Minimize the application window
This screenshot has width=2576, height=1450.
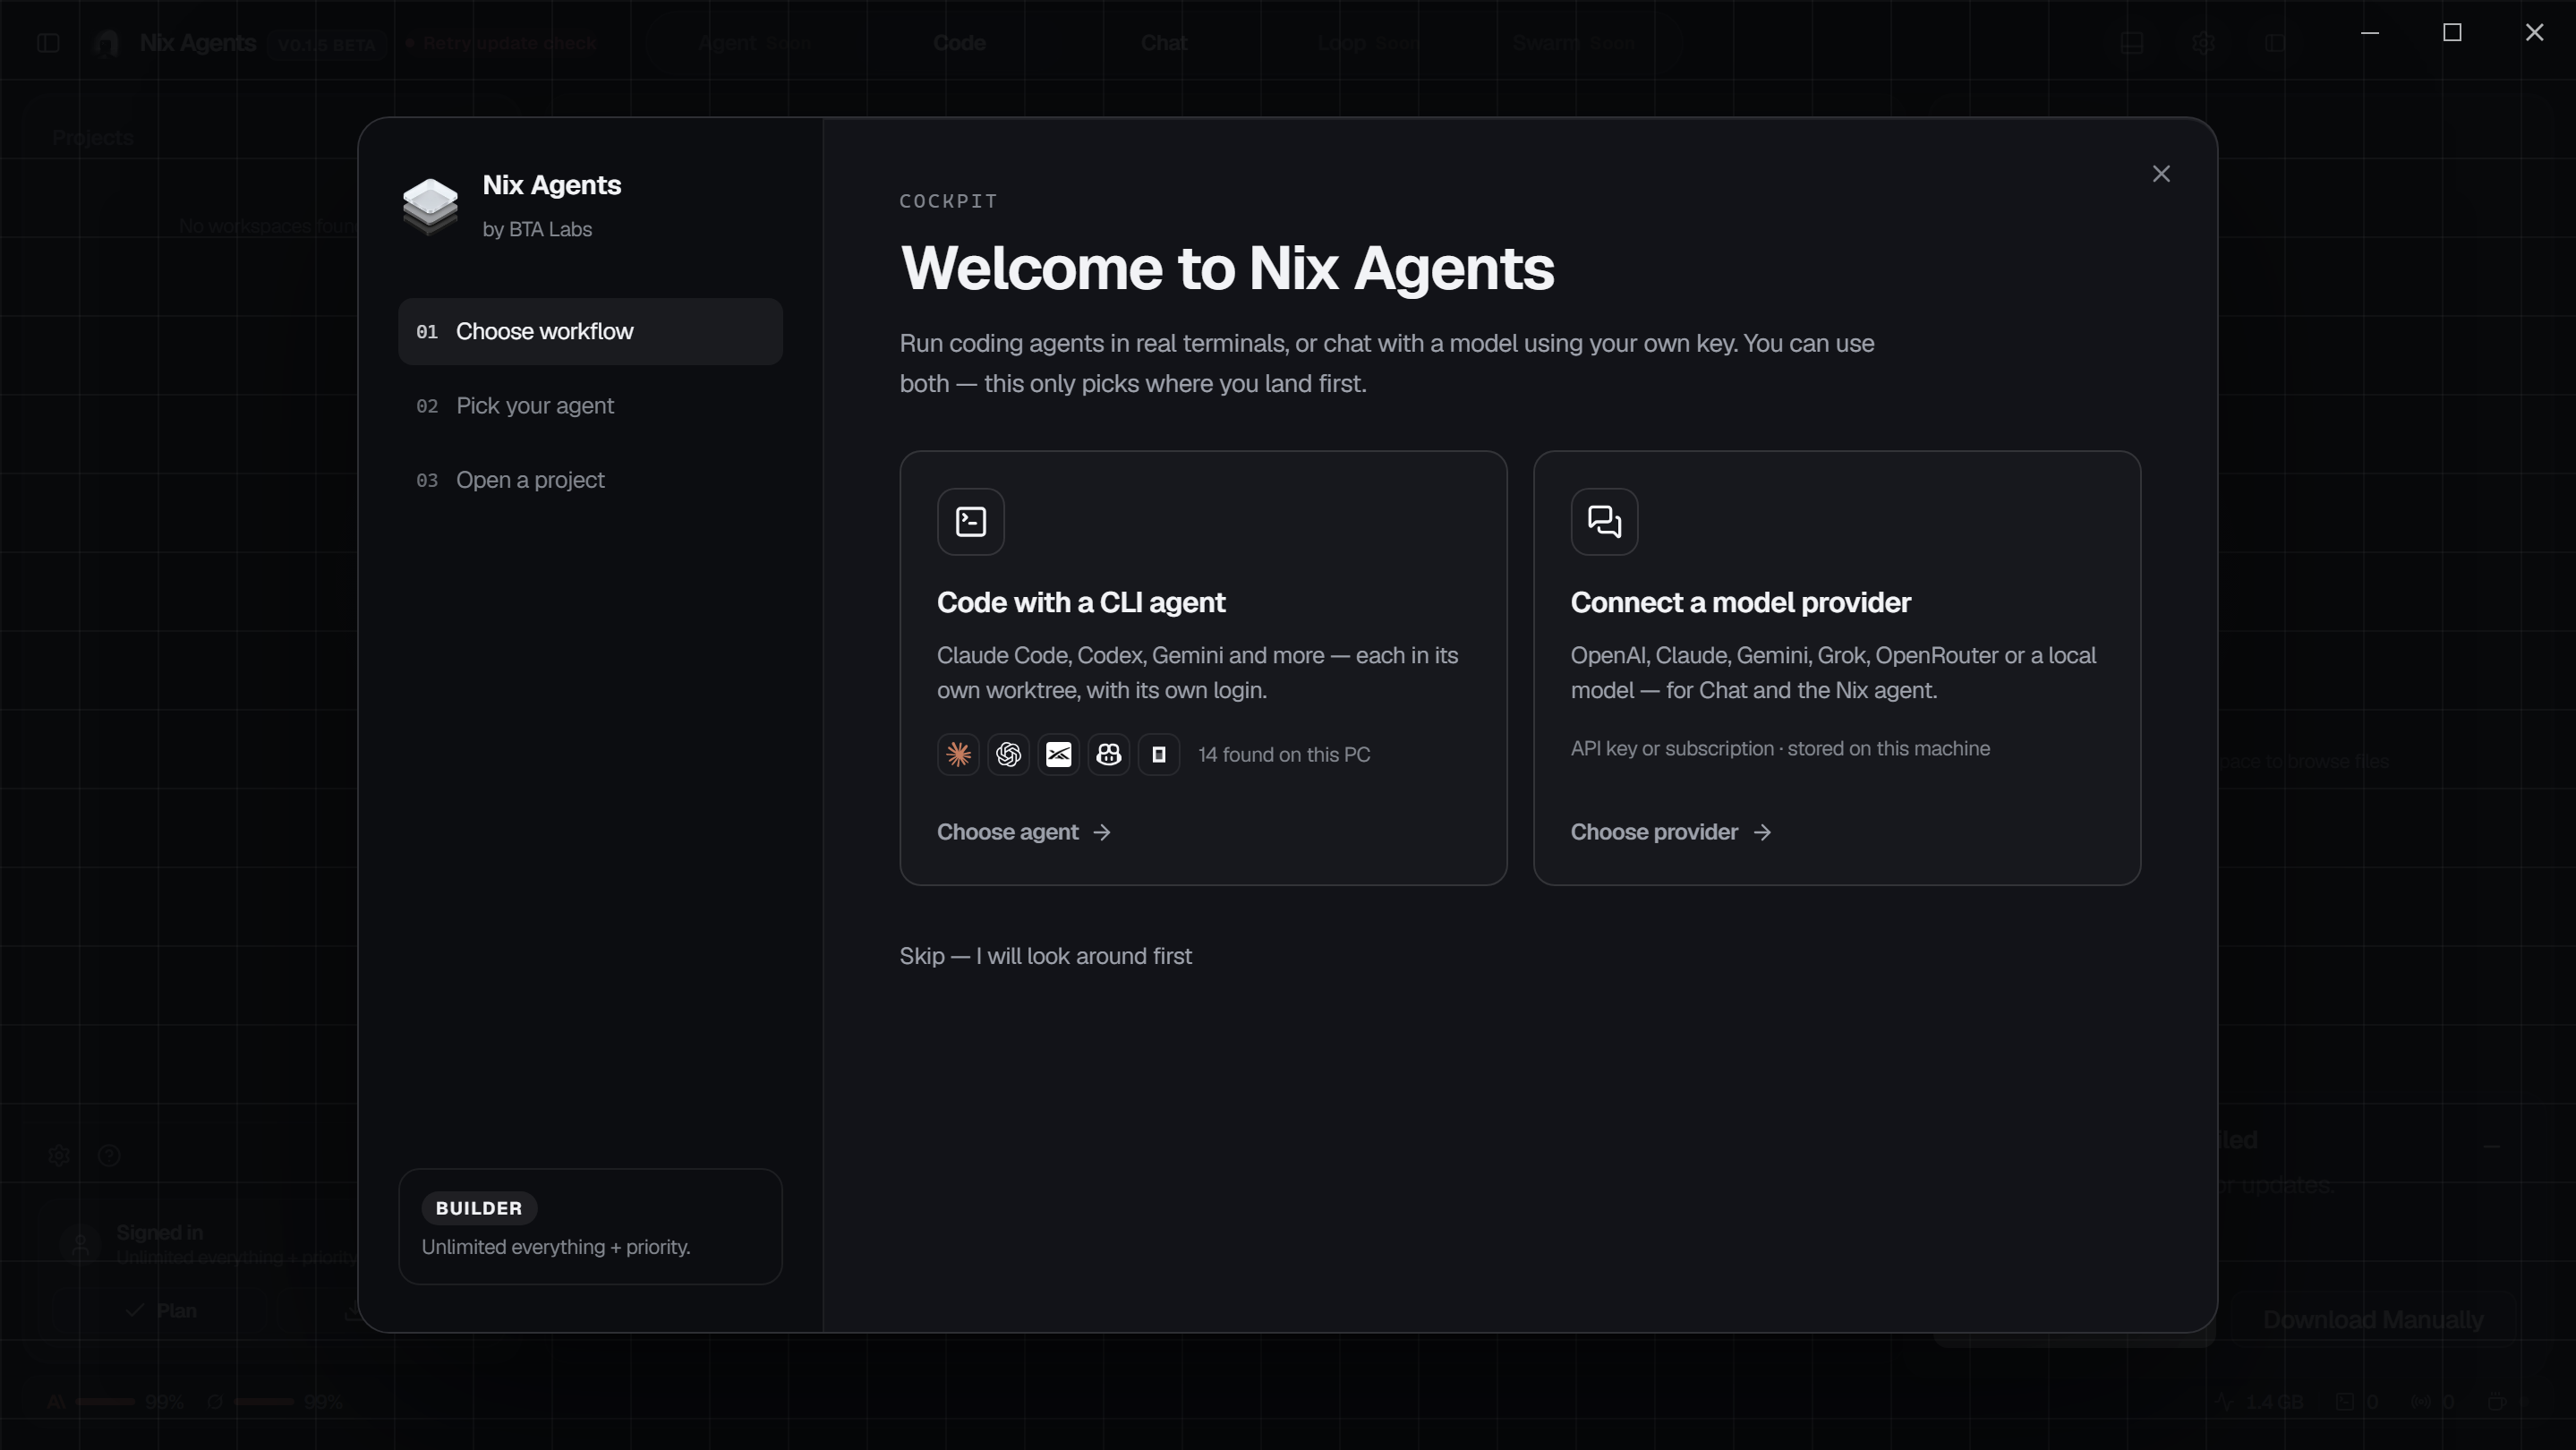[x=2369, y=33]
